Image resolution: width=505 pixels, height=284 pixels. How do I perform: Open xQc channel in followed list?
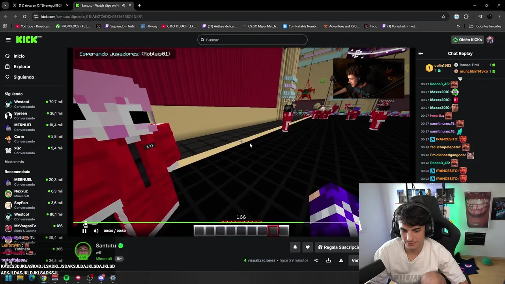pyautogui.click(x=34, y=150)
